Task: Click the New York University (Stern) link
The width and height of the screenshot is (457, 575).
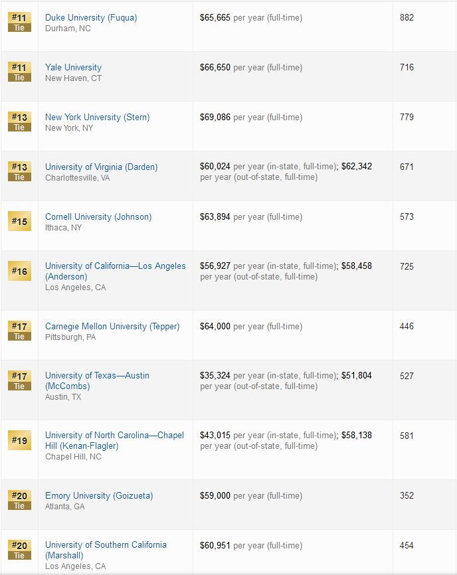Action: 97,118
